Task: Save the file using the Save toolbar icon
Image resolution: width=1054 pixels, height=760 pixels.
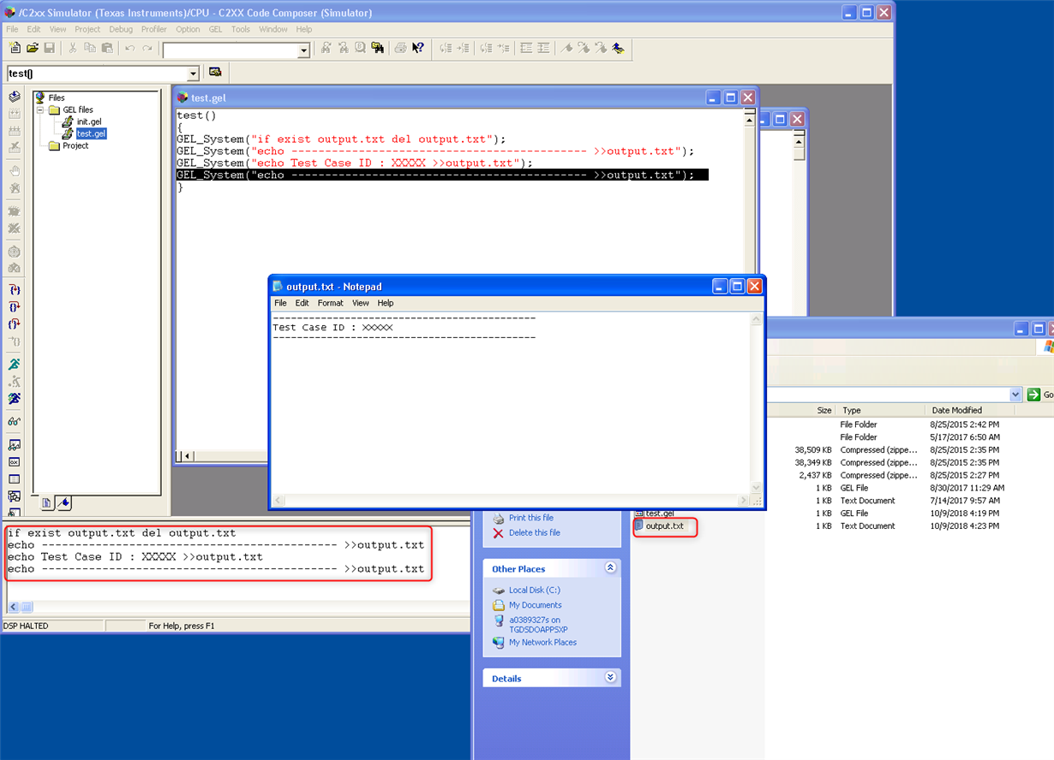Action: [49, 48]
